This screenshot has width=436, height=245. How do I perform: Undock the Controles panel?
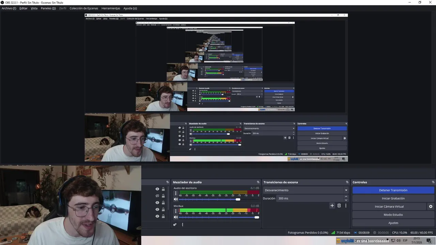coord(433,182)
